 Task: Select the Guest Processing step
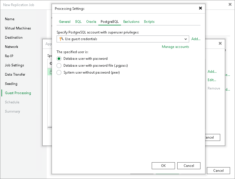[x=18, y=93]
